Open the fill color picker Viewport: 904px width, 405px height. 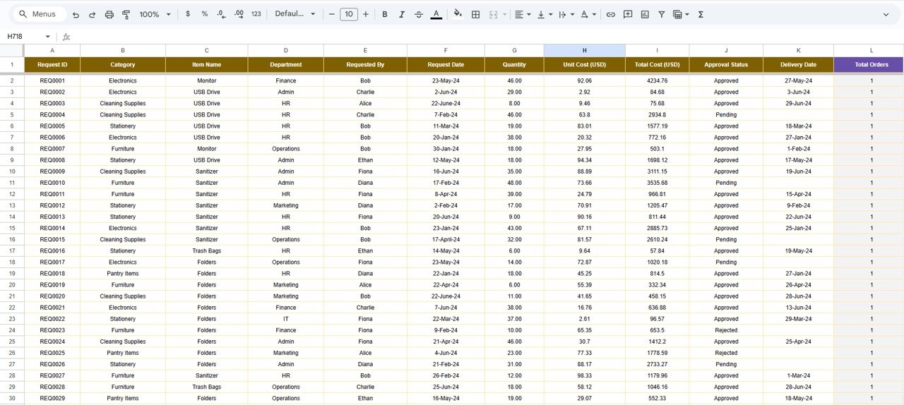pyautogui.click(x=458, y=14)
